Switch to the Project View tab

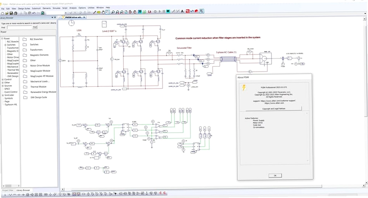tap(8, 190)
